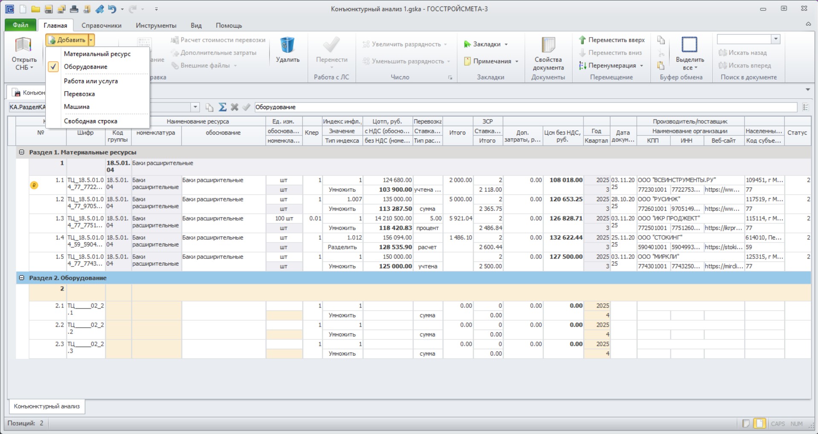Open the green Файл button
Image resolution: width=818 pixels, height=434 pixels.
pos(20,25)
